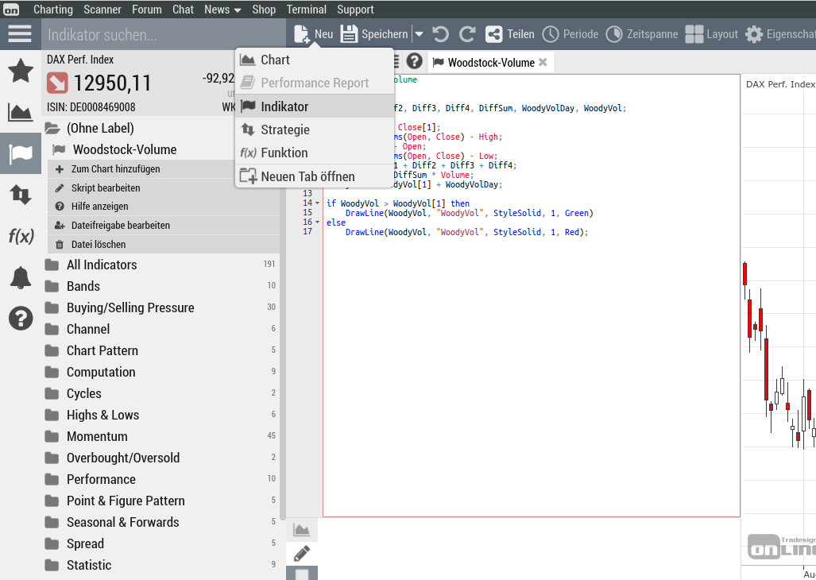Open alerts bell in left sidebar
The width and height of the screenshot is (816, 580).
[x=21, y=277]
